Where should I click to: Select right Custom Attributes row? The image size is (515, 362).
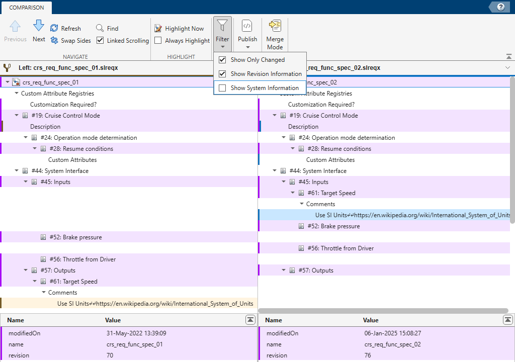click(384, 160)
